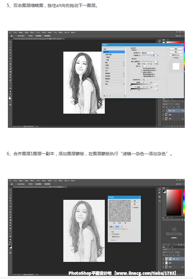Screen dimensions: 193x279
Task: Select the Healing Brush tool in step 6 screenshot
Action: tap(10, 206)
